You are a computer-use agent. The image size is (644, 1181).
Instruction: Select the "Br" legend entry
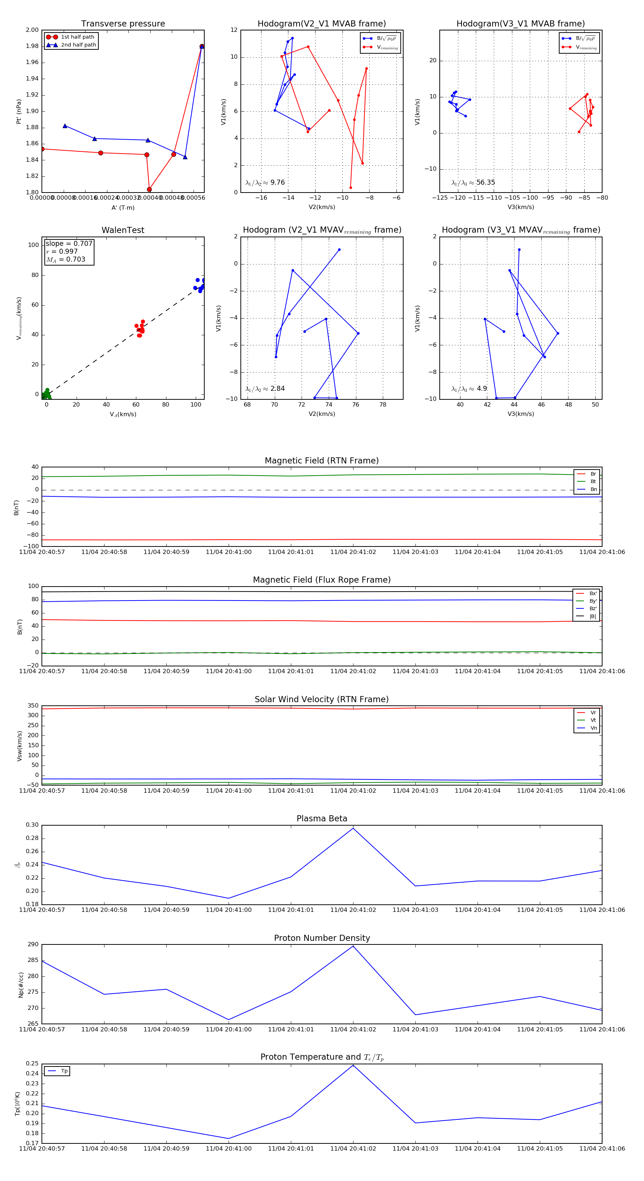(587, 474)
